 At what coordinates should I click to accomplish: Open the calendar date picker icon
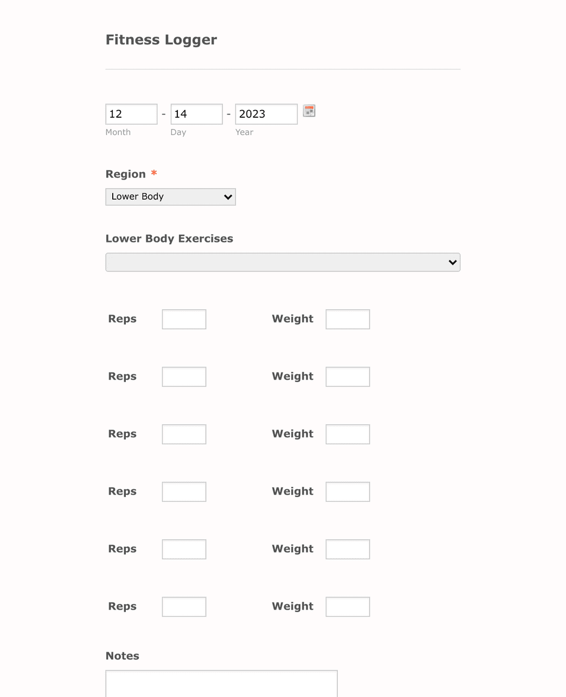click(309, 111)
